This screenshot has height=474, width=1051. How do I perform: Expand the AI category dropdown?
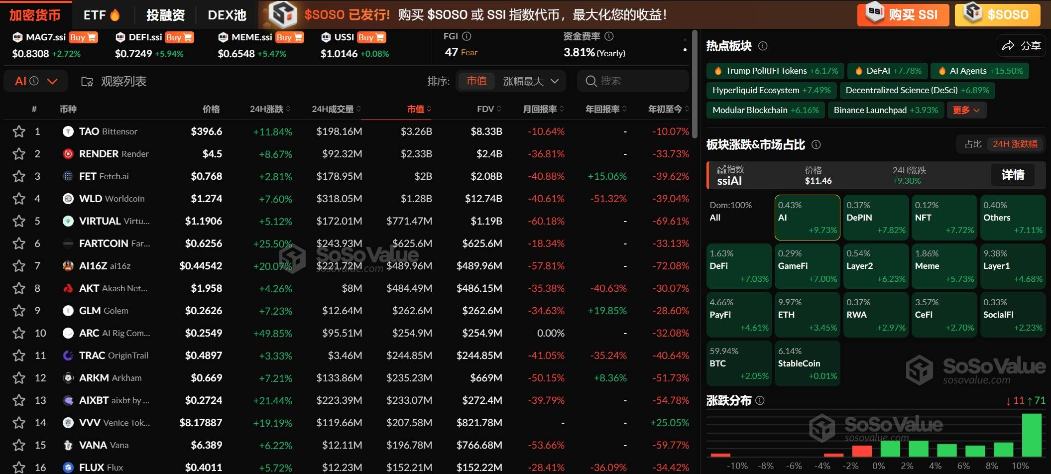(x=52, y=81)
